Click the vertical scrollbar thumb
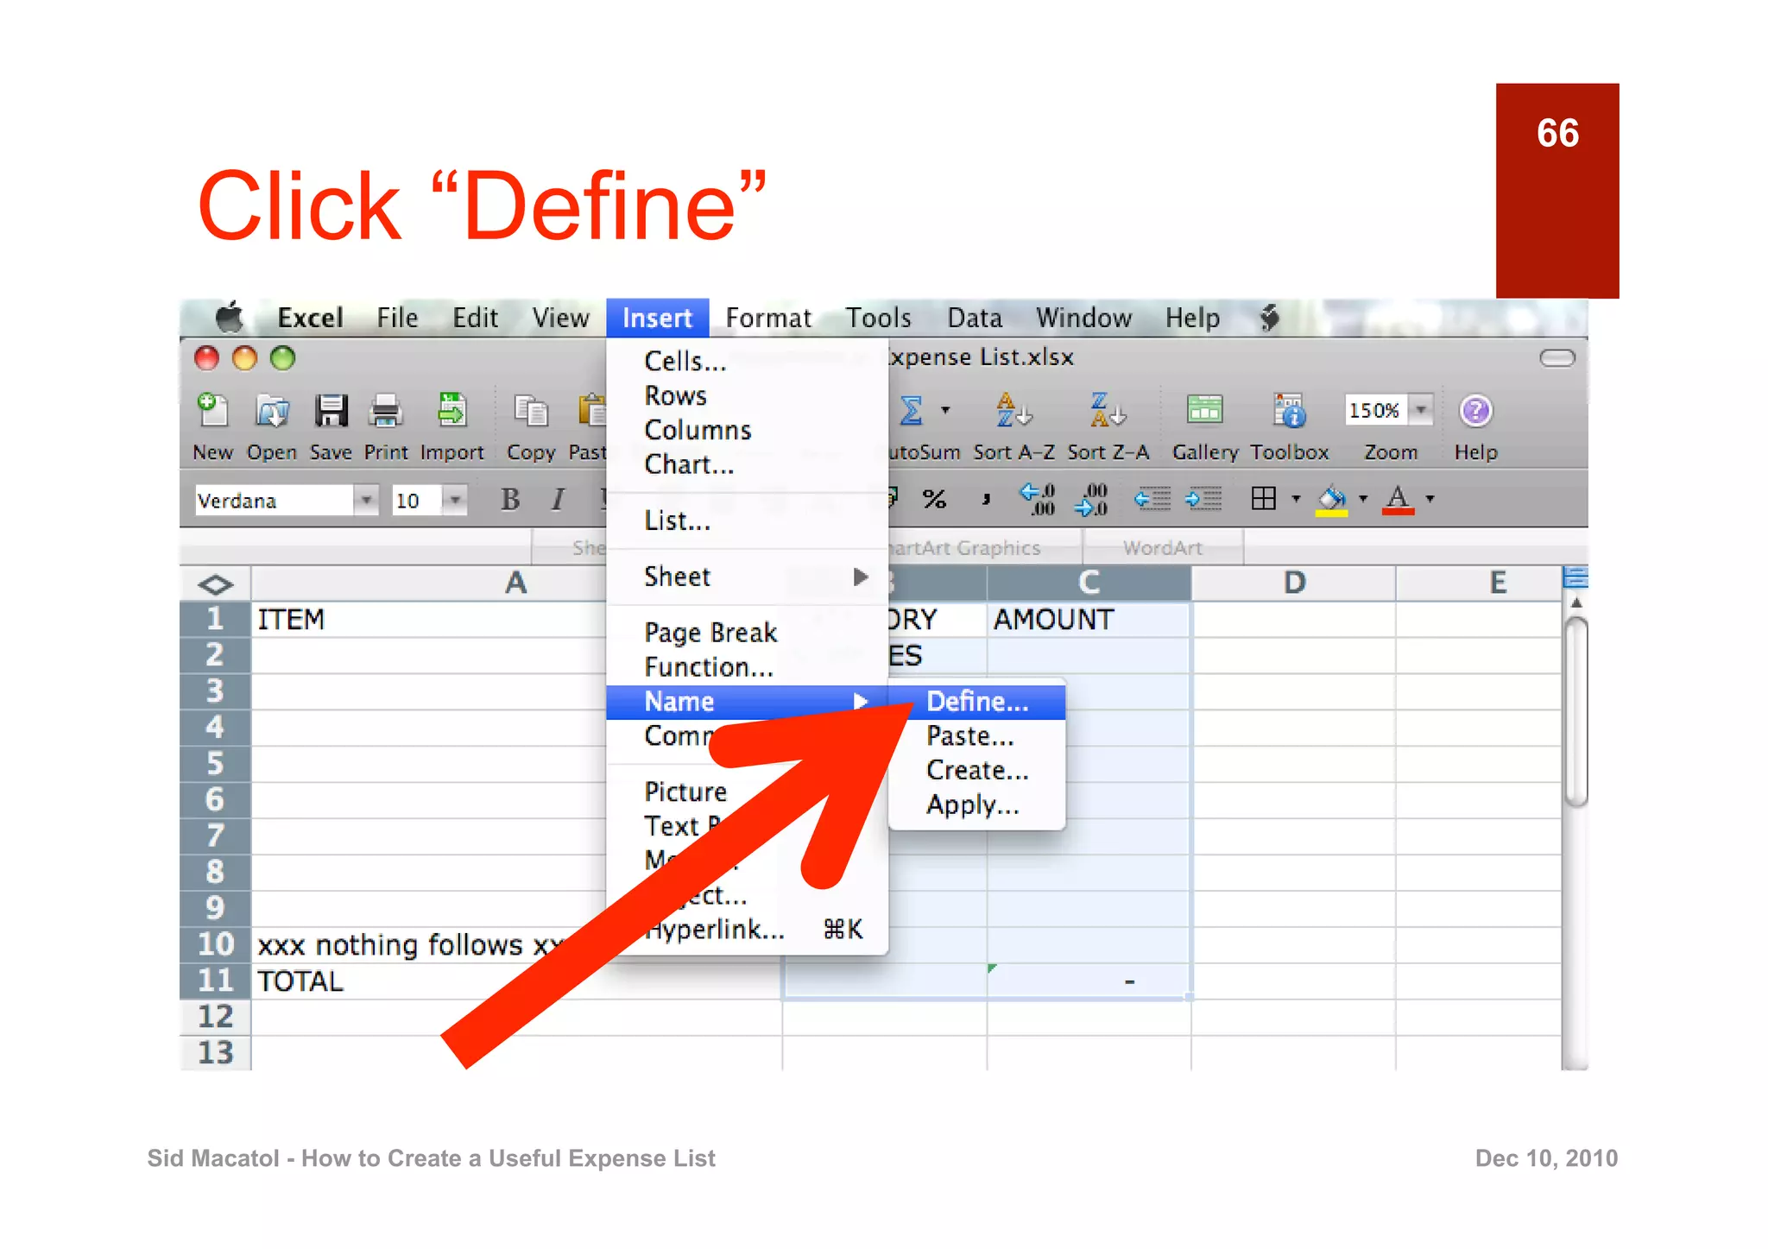The image size is (1768, 1249). tap(1575, 712)
